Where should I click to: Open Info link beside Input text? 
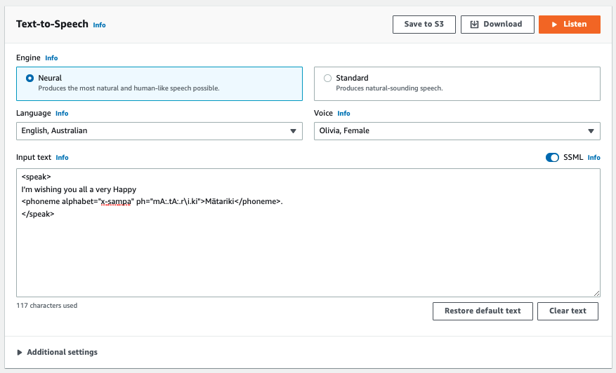point(62,158)
